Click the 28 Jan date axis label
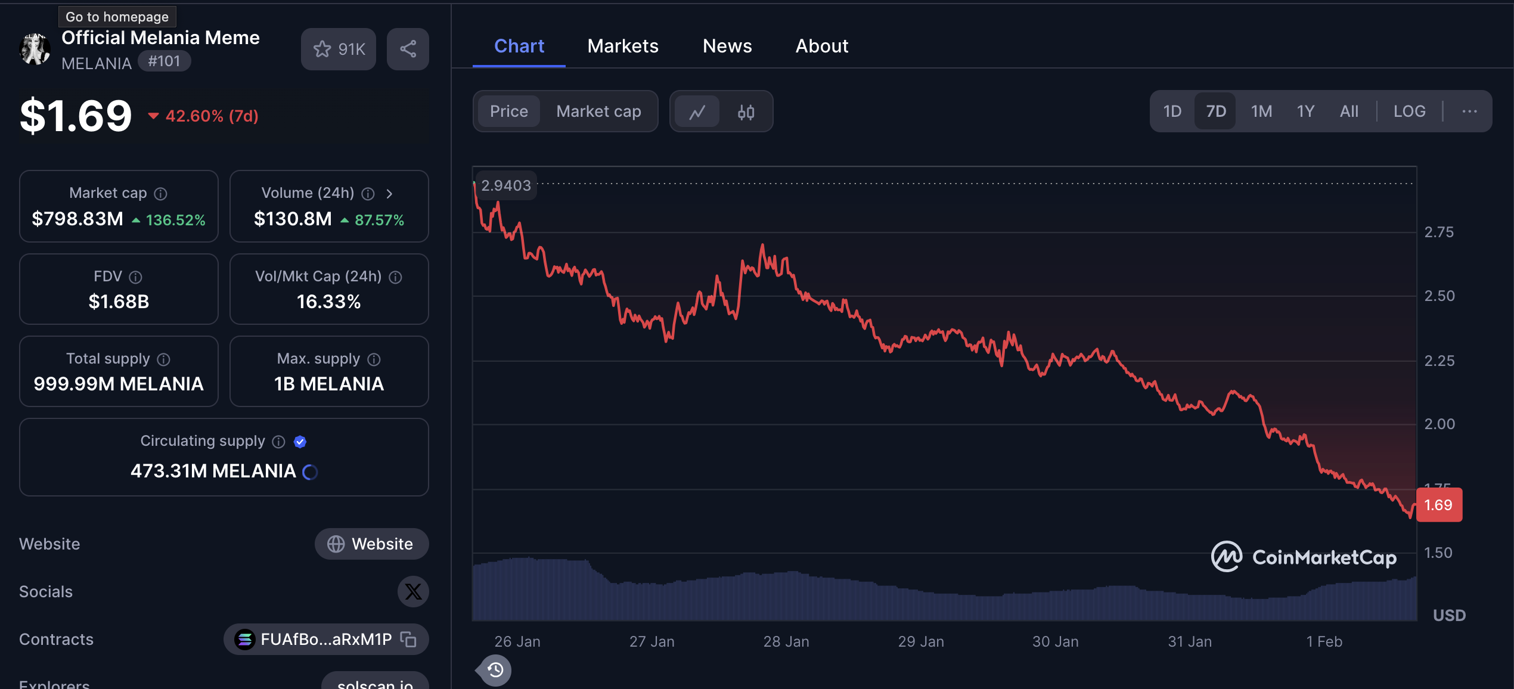The height and width of the screenshot is (689, 1514). [x=786, y=642]
